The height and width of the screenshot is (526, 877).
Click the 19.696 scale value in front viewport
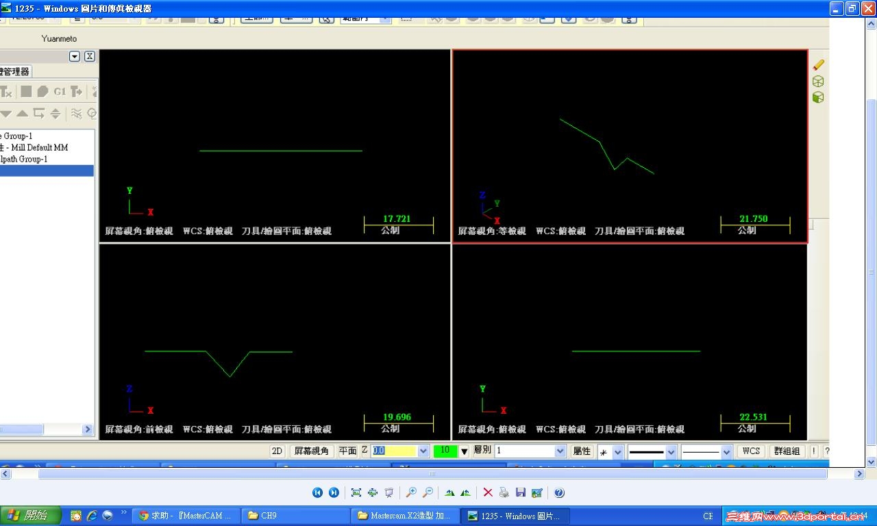[x=397, y=416]
